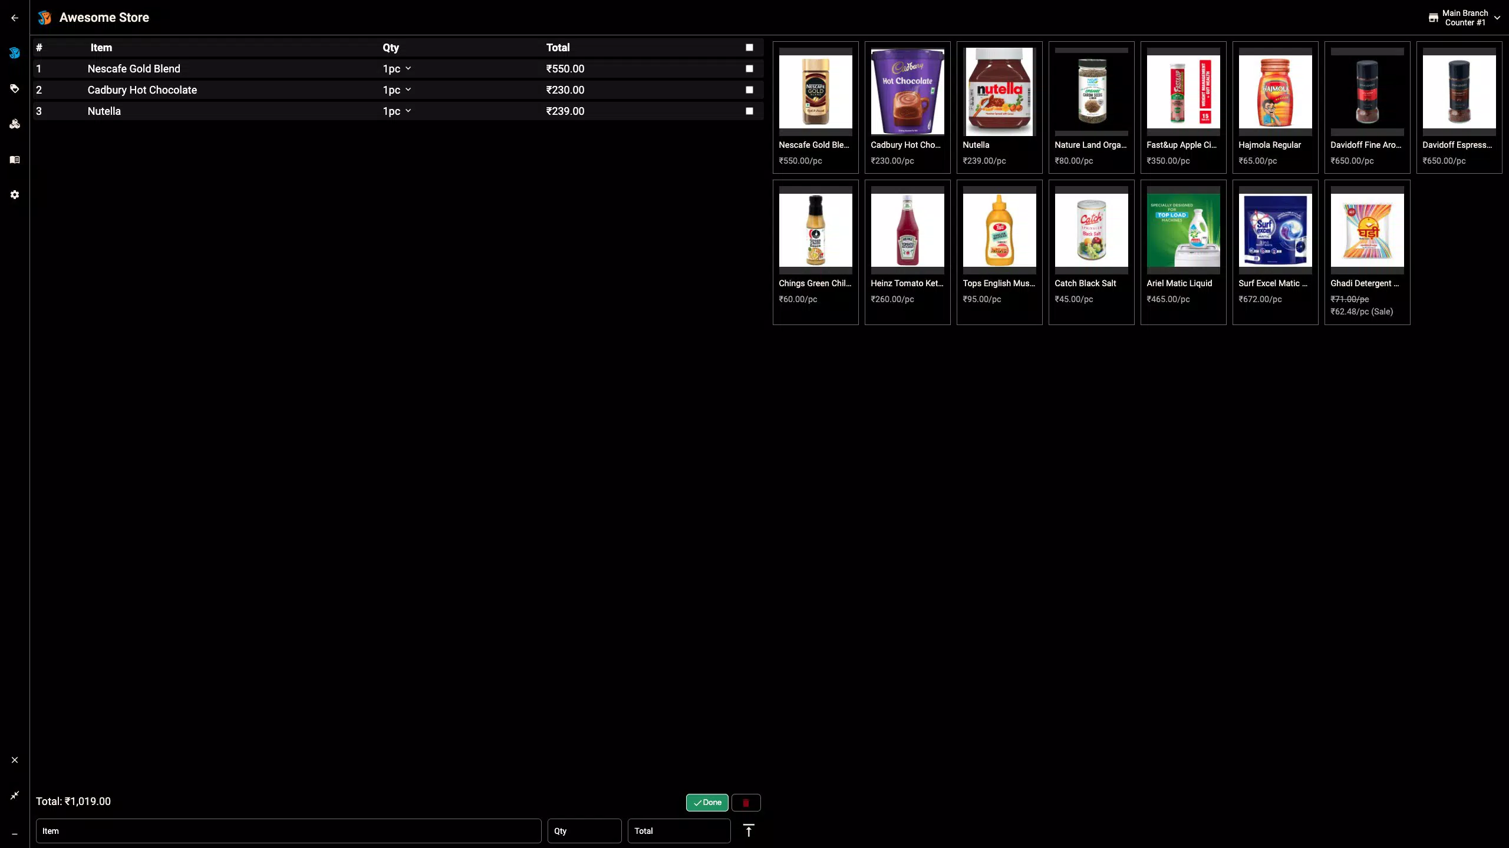Add the Tops English Mustard product card
1509x848 pixels.
point(999,252)
